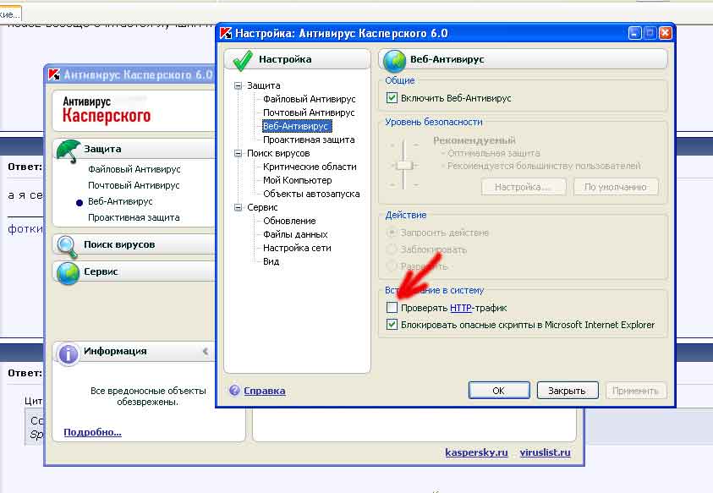Open Обновление in settings tree

coord(289,221)
